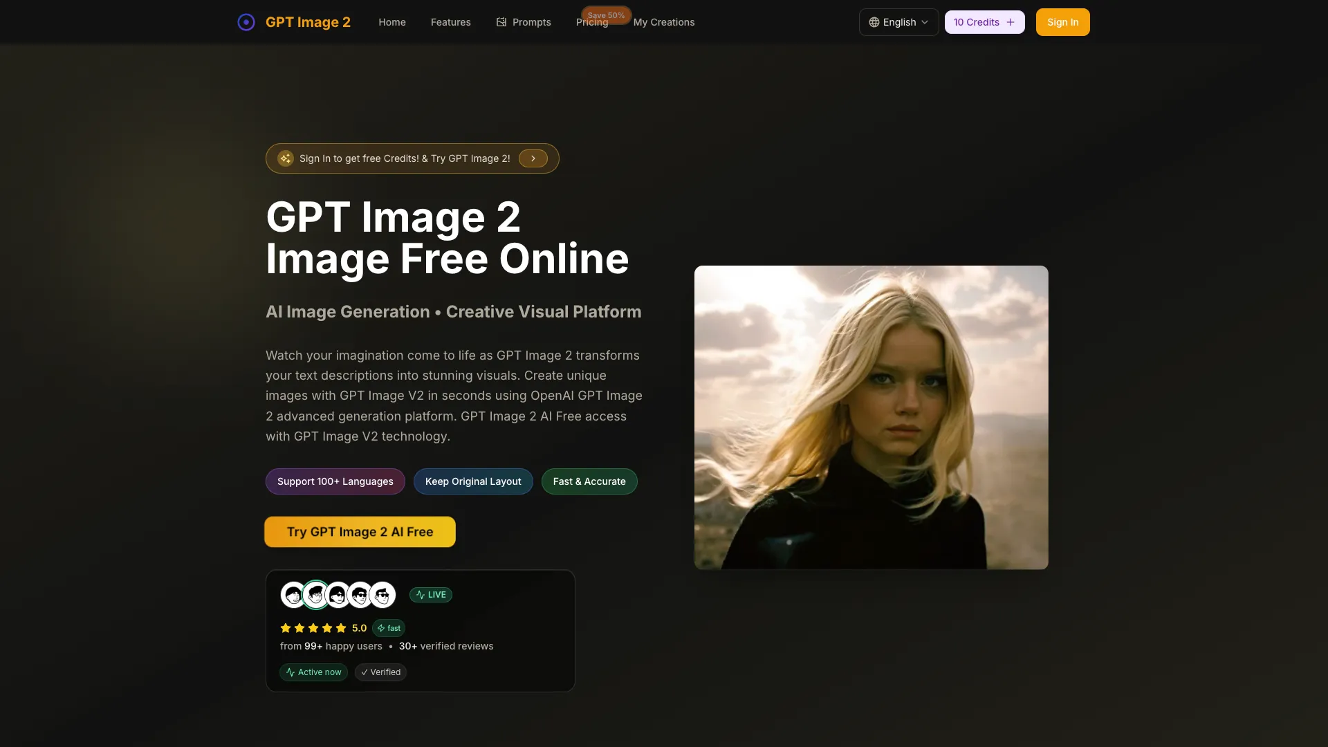This screenshot has width=1328, height=747.
Task: Open the Features page
Action: [x=450, y=21]
